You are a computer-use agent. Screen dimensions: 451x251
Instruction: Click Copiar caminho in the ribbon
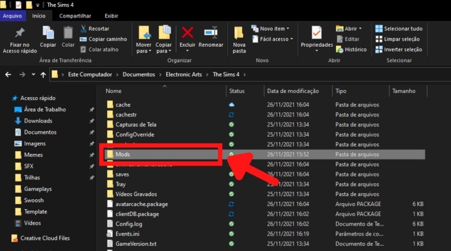(x=103, y=39)
